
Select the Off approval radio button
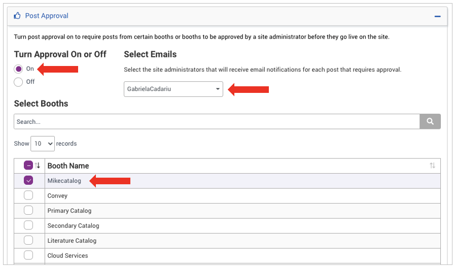[x=18, y=82]
